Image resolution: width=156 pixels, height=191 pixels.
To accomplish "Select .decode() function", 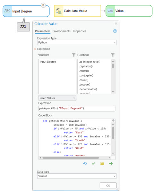I will [85, 85].
